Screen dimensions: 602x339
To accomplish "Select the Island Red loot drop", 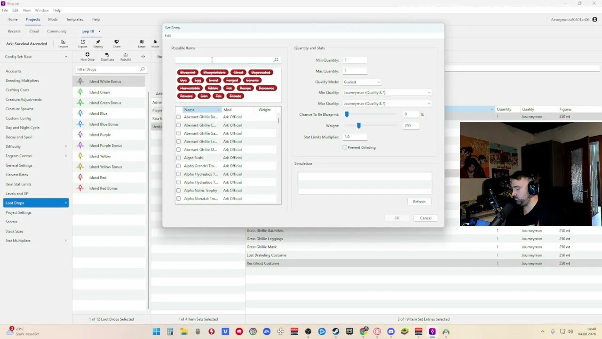I will pos(109,178).
